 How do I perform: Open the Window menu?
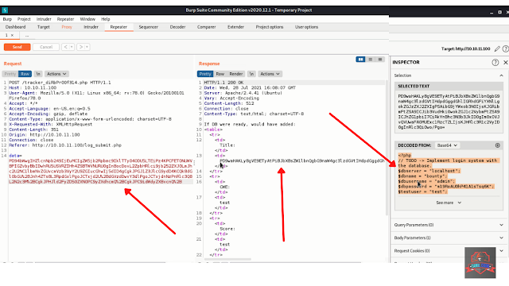(x=87, y=19)
